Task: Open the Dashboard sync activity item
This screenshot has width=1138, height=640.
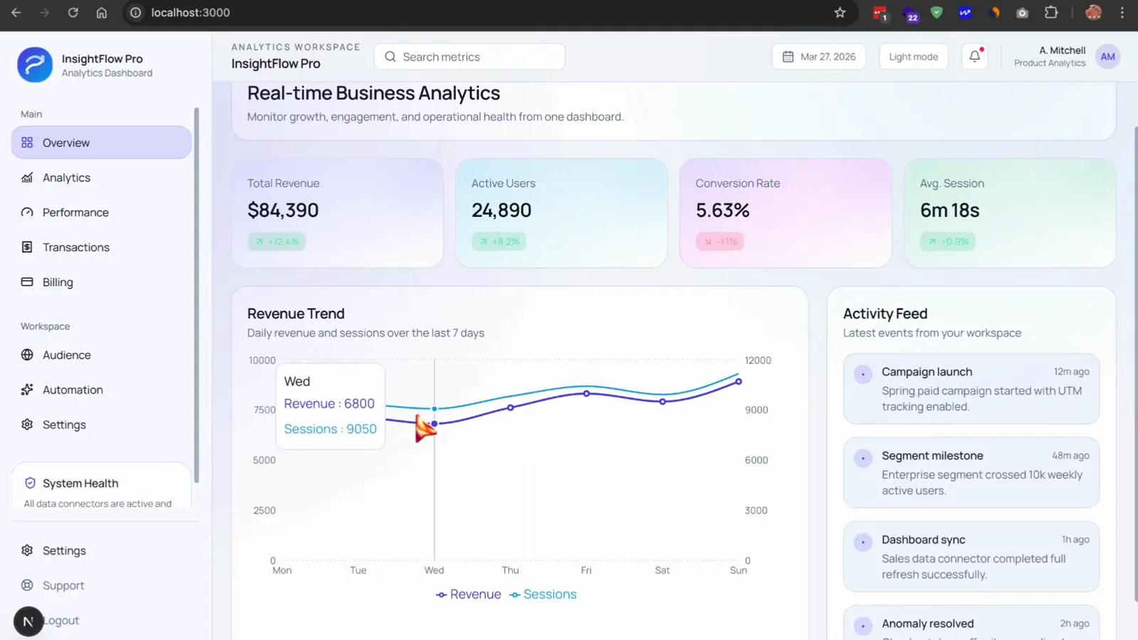Action: point(972,557)
